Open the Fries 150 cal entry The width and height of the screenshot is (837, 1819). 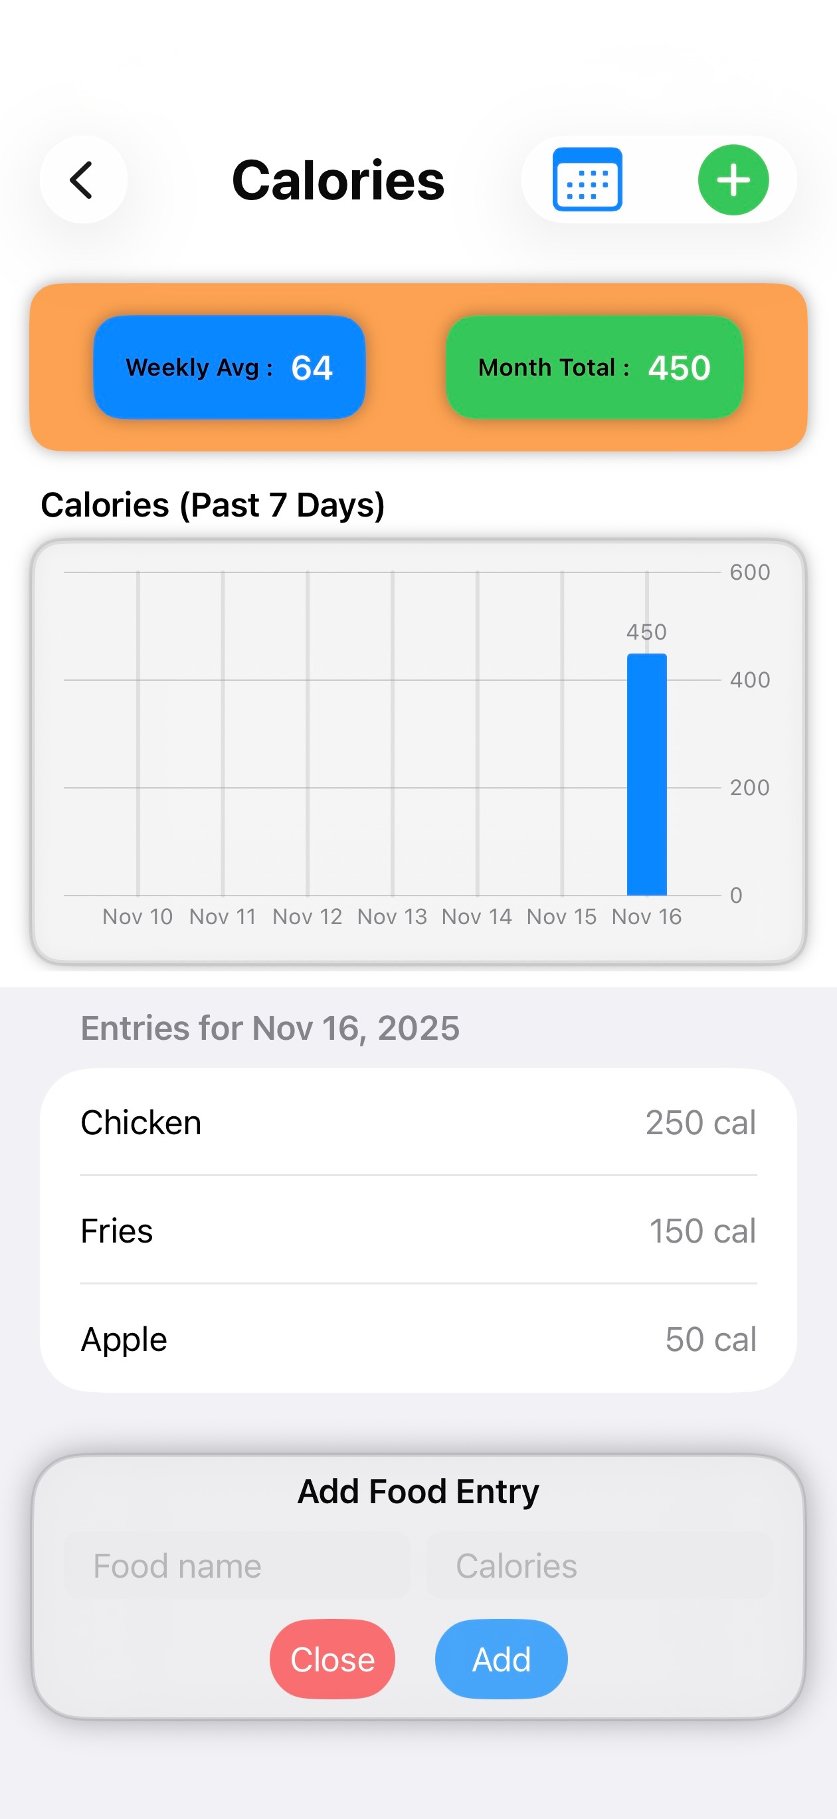click(x=418, y=1230)
